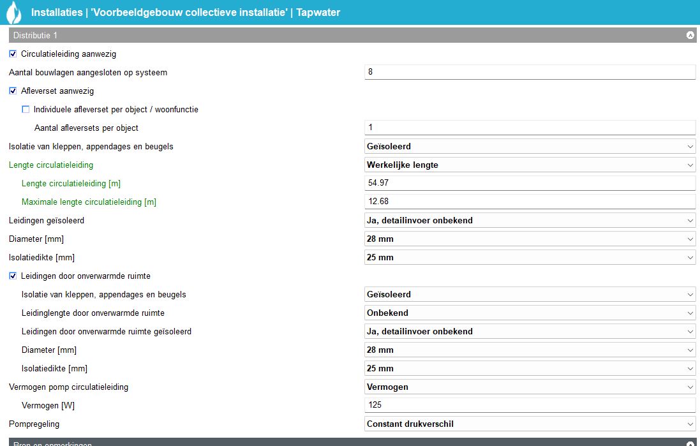Expand the Bron en opmerkingen section
The height and width of the screenshot is (446, 700).
(x=690, y=443)
